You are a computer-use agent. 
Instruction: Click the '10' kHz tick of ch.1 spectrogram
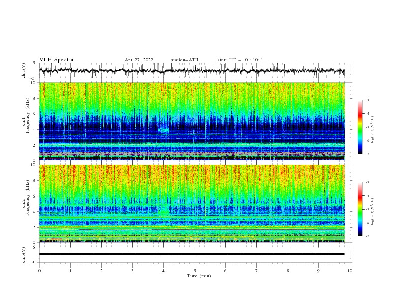(34, 83)
